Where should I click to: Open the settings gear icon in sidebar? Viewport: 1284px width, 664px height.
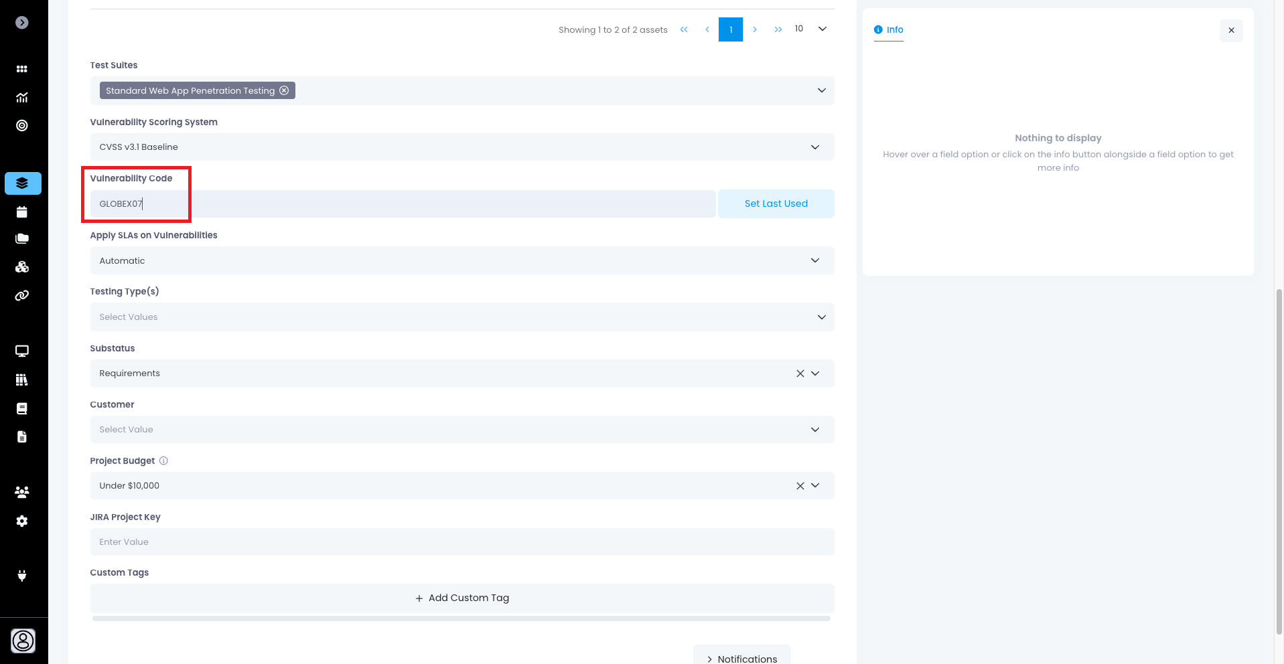coord(22,521)
